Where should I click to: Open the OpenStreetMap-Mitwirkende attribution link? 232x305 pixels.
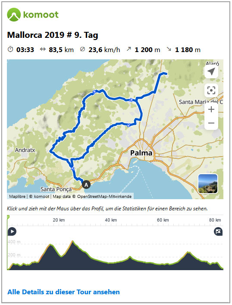pos(104,197)
